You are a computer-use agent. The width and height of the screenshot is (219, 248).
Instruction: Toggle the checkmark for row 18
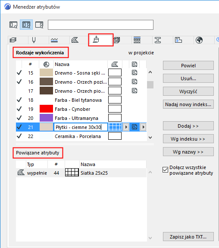pos(19,100)
